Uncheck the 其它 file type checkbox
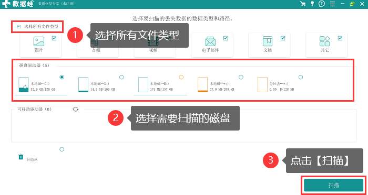 coord(340,38)
